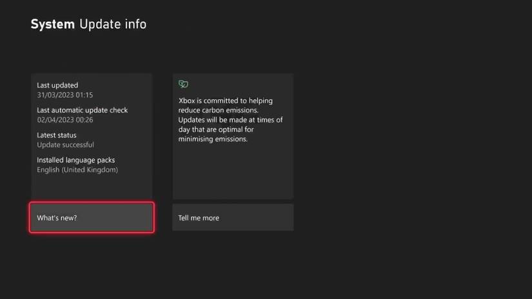Click the "Updates will be made at times" line
This screenshot has width=532, height=299.
pyautogui.click(x=230, y=120)
